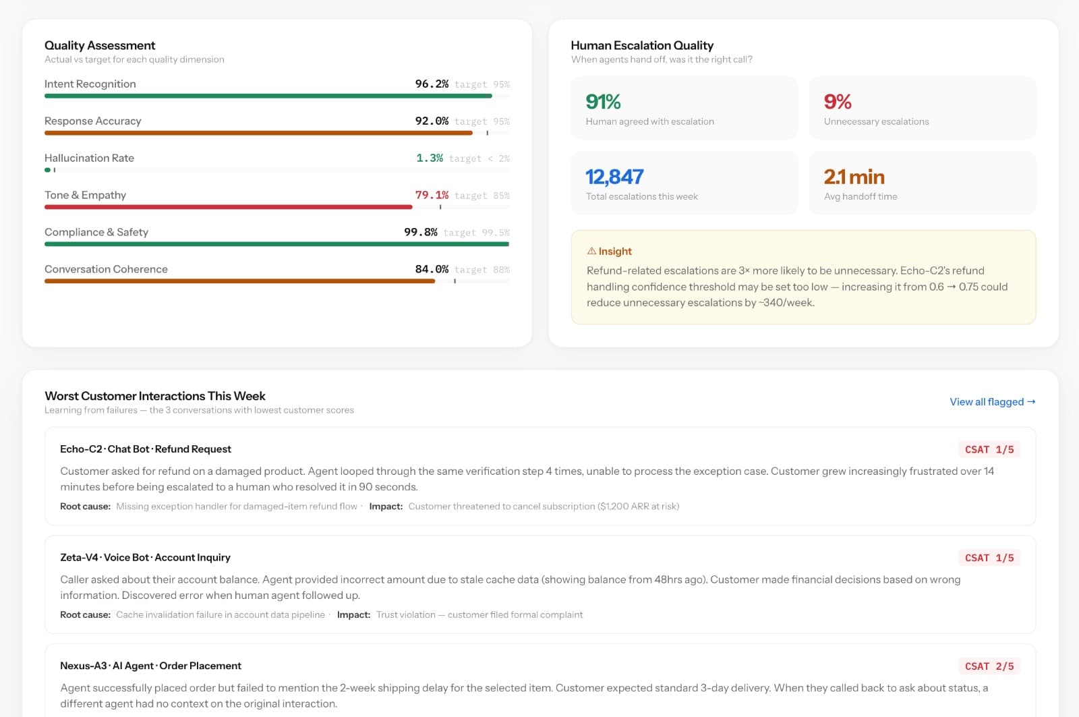Image resolution: width=1079 pixels, height=717 pixels.
Task: Click the arrow icon in View all flagged
Action: tap(1031, 401)
